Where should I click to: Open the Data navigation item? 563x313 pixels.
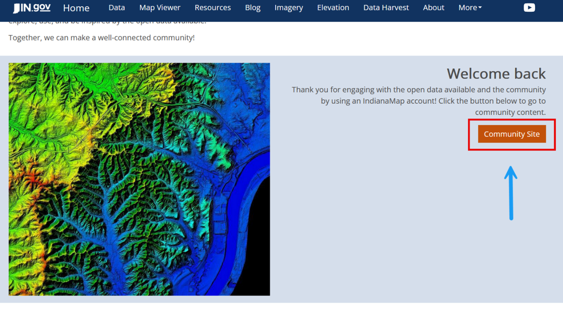(x=117, y=7)
